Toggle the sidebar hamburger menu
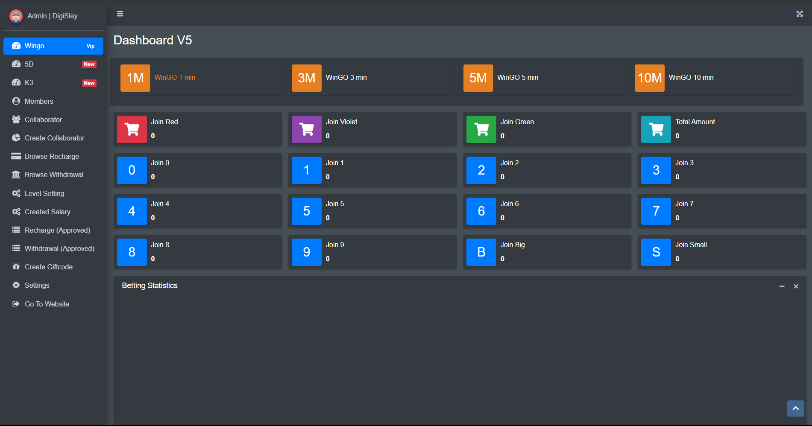This screenshot has width=812, height=426. [120, 14]
